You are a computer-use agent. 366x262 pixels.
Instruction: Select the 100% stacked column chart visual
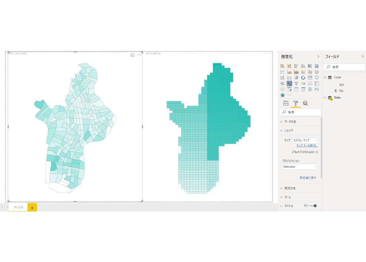(317, 66)
